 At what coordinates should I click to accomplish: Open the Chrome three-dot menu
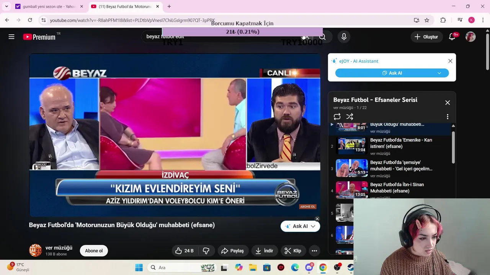click(483, 20)
